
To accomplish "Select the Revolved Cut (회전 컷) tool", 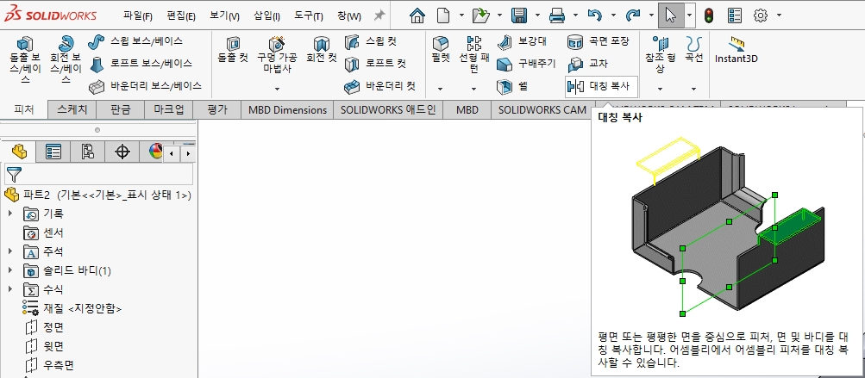I will pos(321,50).
